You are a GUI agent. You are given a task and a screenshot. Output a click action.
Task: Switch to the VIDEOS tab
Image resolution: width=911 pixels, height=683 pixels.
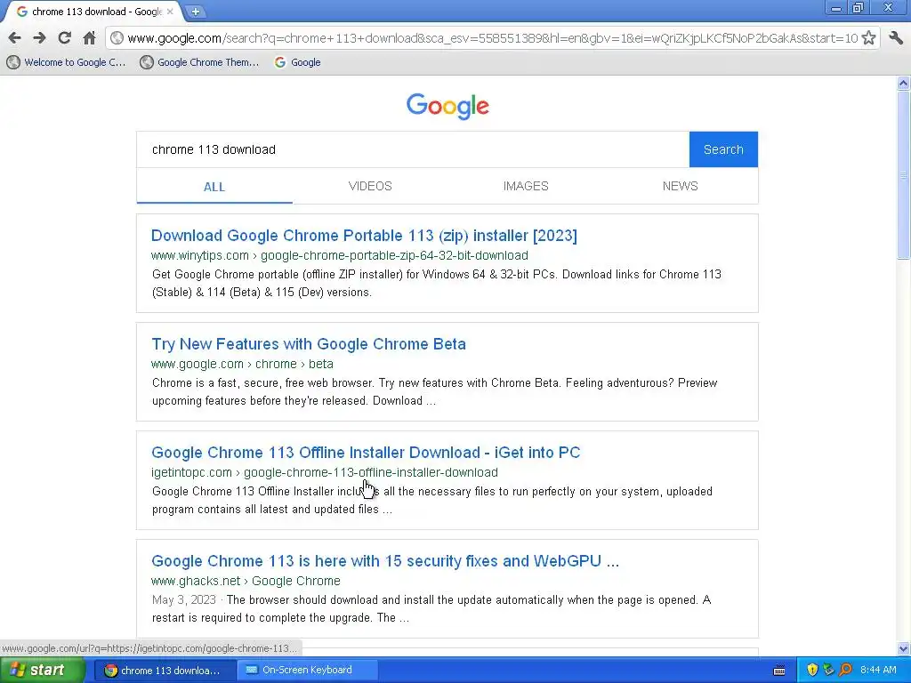(370, 187)
